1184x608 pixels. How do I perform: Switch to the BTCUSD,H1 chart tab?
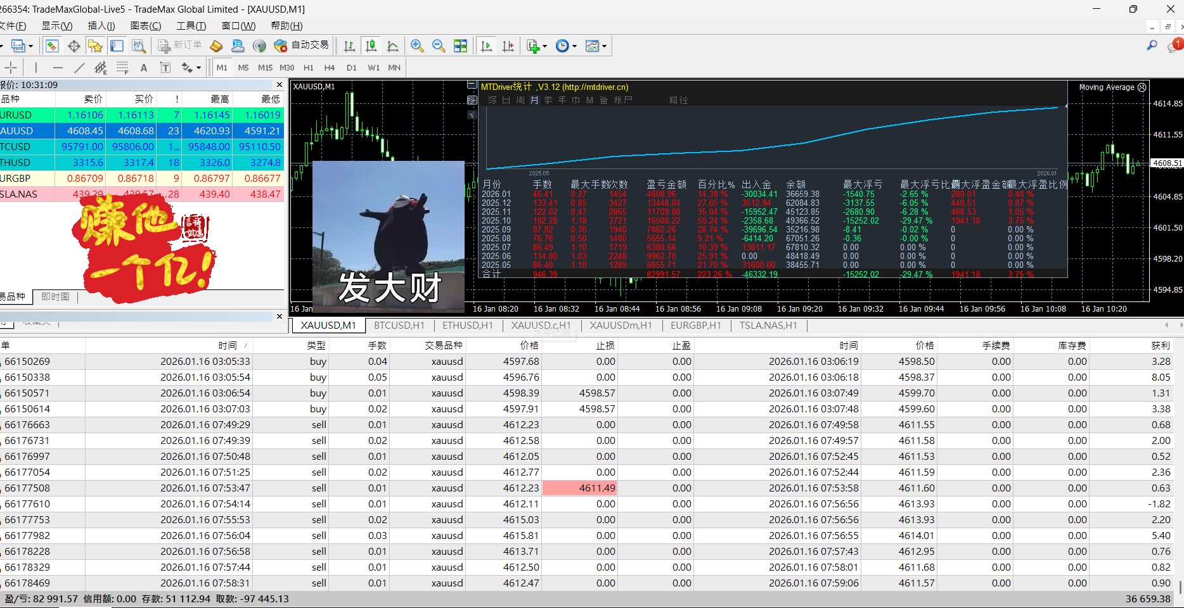399,326
